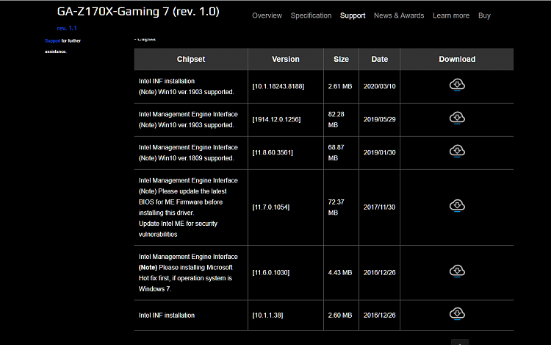Download Intel INF installation version 10.1.1.38
This screenshot has width=551, height=345.
457,313
